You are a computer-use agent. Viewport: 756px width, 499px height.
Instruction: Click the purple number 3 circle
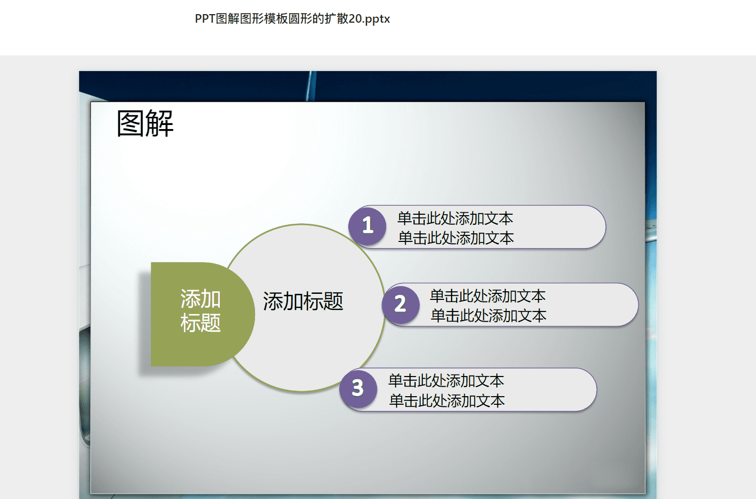click(x=358, y=389)
